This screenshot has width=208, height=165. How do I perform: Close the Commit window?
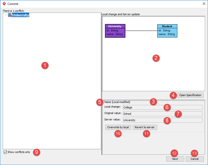(x=204, y=4)
